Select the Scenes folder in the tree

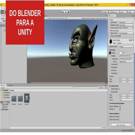pyautogui.click(x=5, y=107)
